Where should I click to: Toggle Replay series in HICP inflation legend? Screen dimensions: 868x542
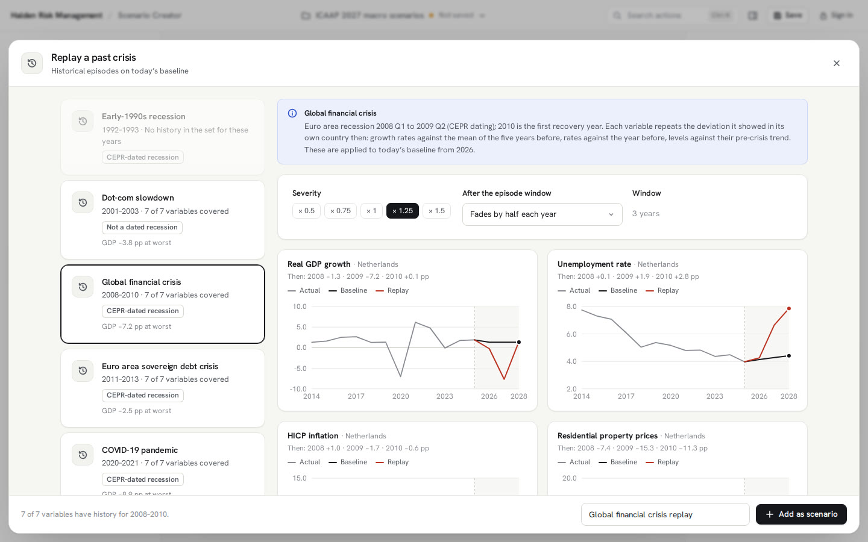[392, 462]
